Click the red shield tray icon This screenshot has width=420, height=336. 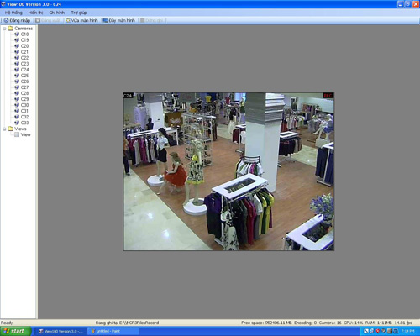378,331
